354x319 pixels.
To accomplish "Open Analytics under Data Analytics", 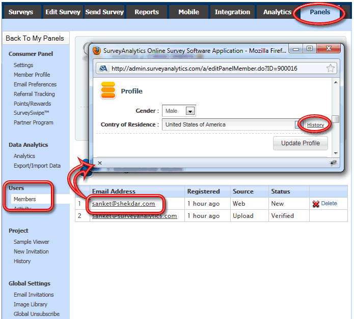I will (x=24, y=156).
